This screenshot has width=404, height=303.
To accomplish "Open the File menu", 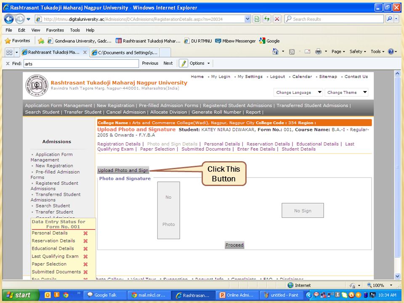I will pos(9,30).
